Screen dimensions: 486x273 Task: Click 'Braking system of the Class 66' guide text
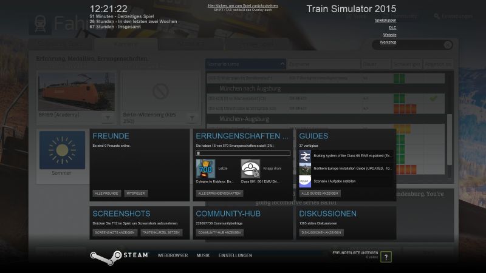(x=353, y=156)
